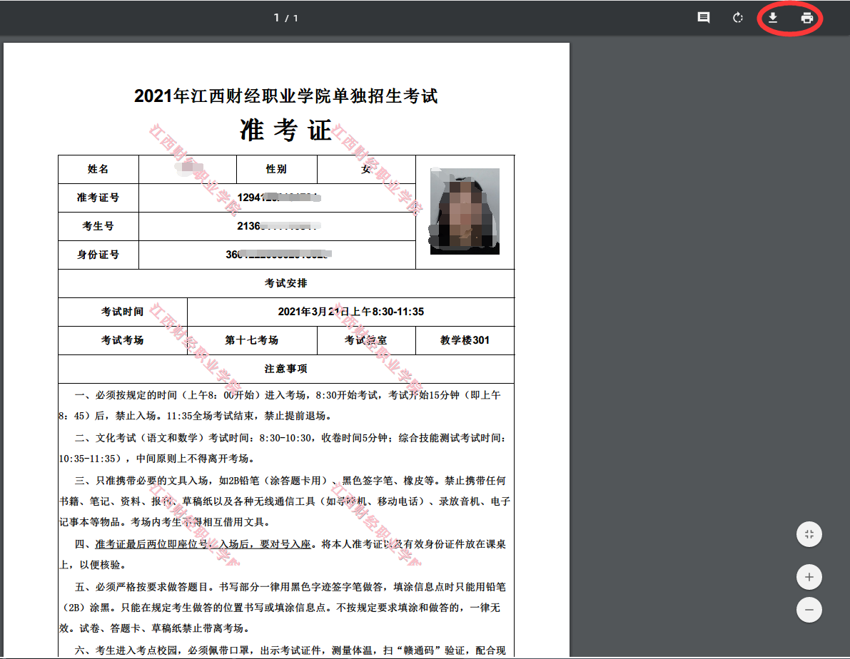
Task: Click the 教学楼301 classroom cell
Action: pyautogui.click(x=465, y=340)
